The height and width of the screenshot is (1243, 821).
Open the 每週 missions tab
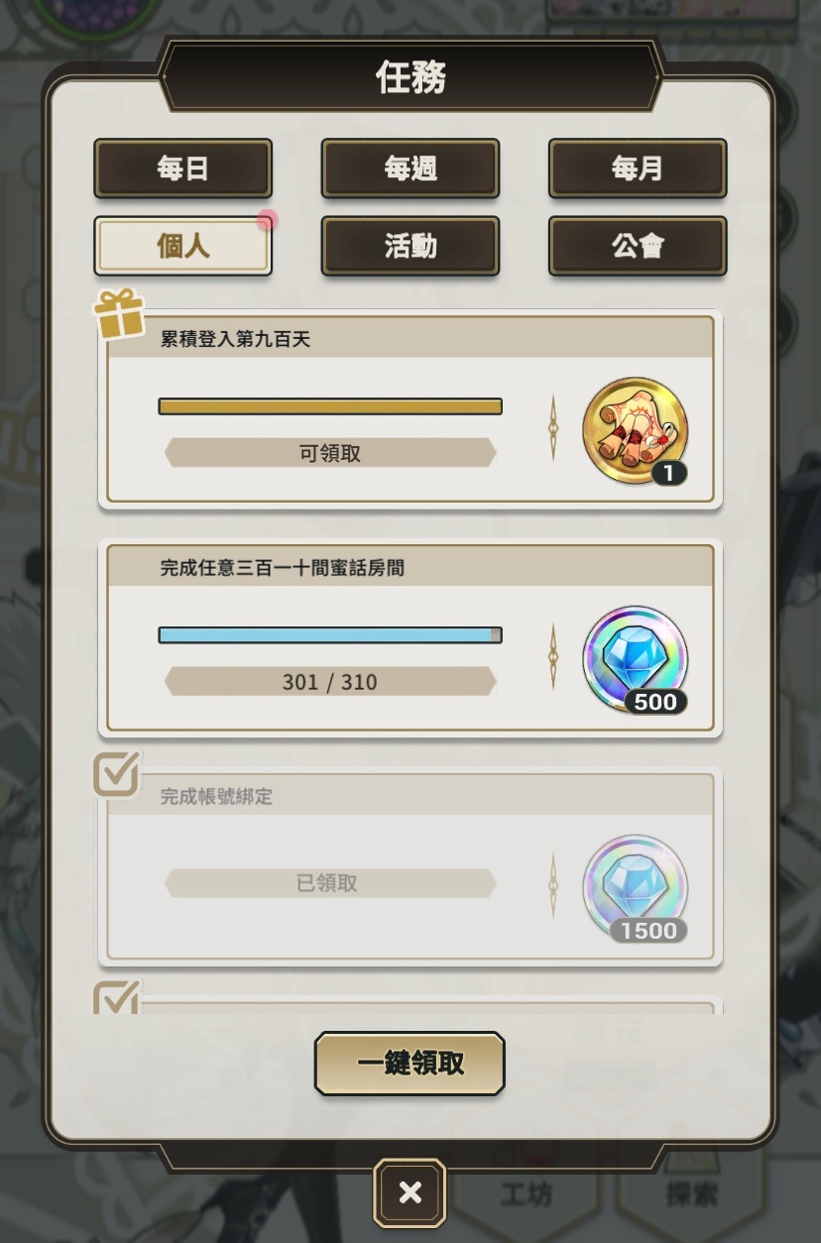point(410,169)
